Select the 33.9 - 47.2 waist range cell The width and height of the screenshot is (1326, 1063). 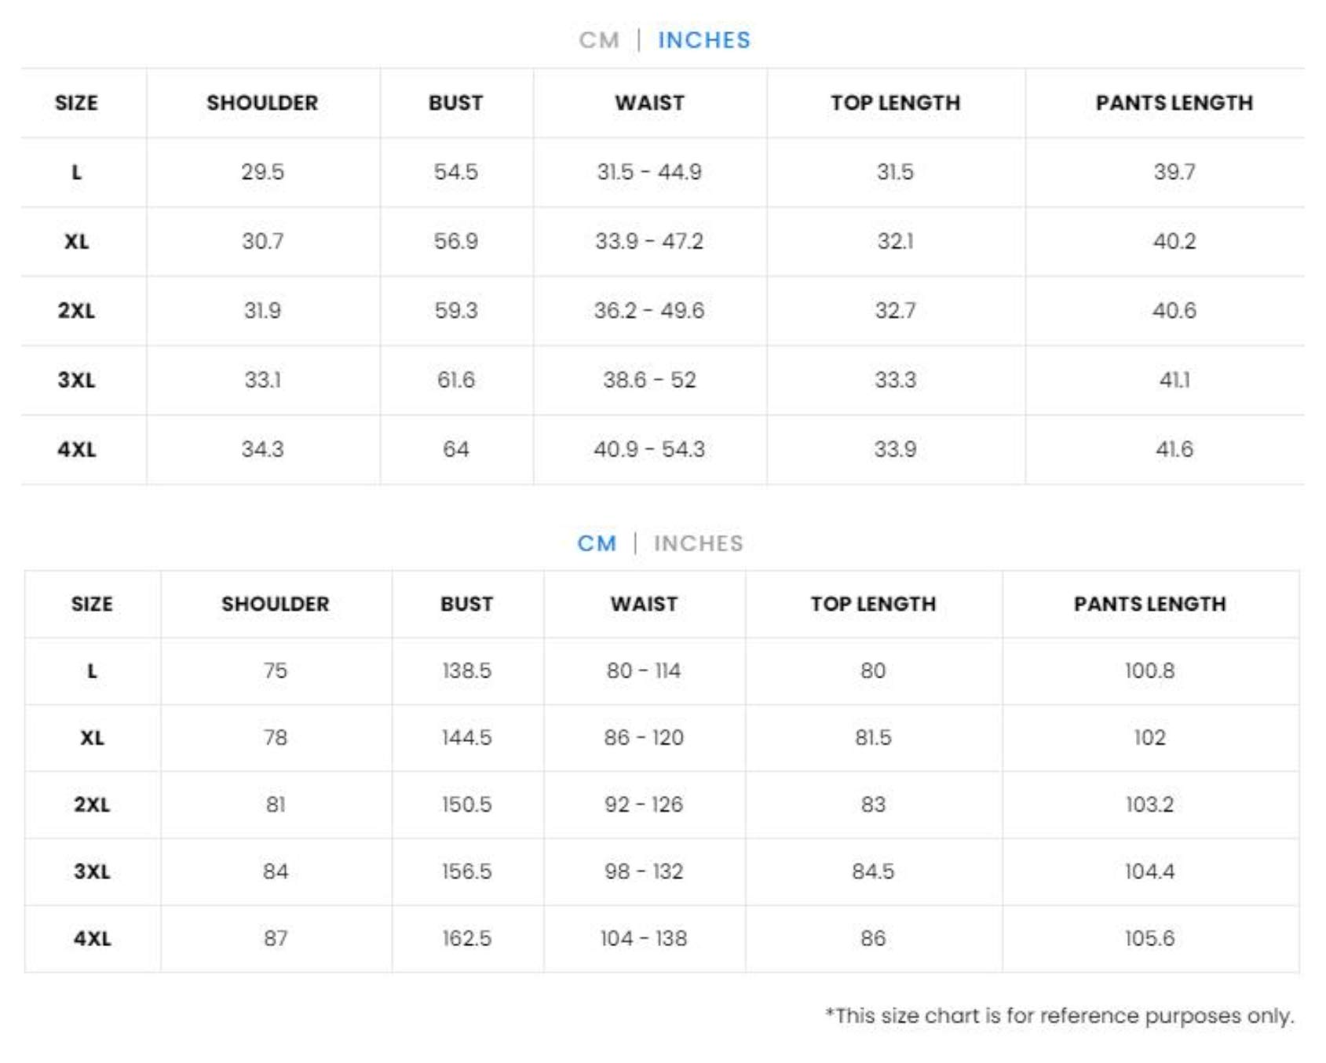[x=649, y=241]
